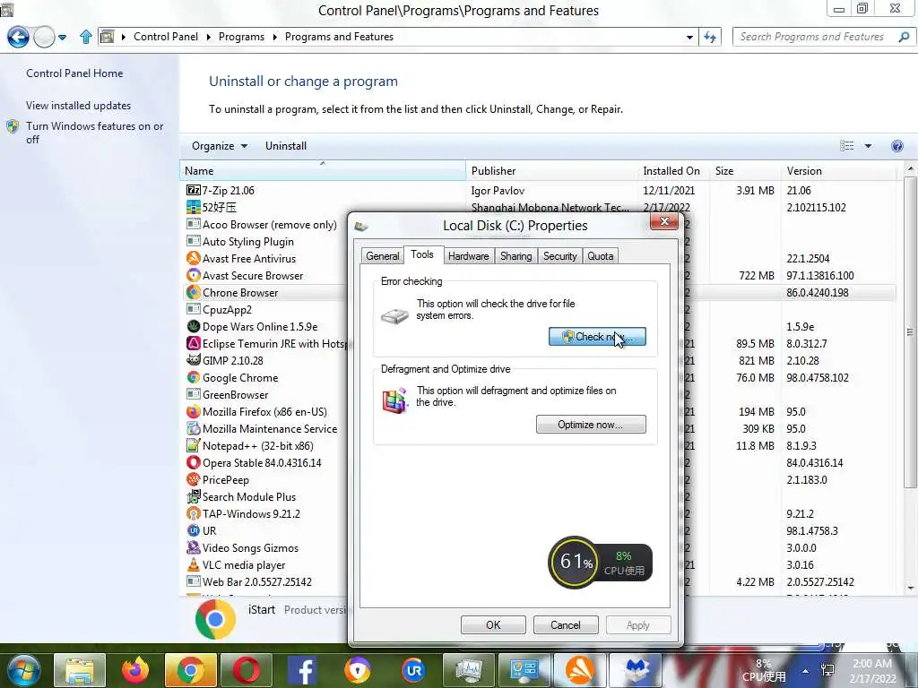This screenshot has width=918, height=688.
Task: Click the Avast Free Antivirus icon
Action: click(193, 258)
